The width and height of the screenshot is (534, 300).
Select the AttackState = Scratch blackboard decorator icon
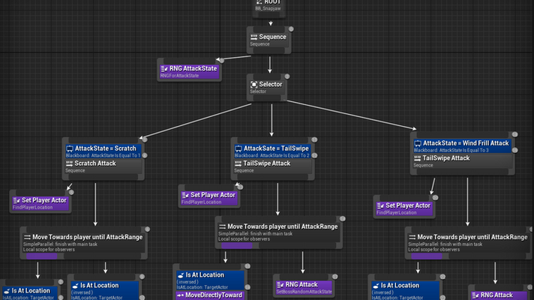pos(70,148)
